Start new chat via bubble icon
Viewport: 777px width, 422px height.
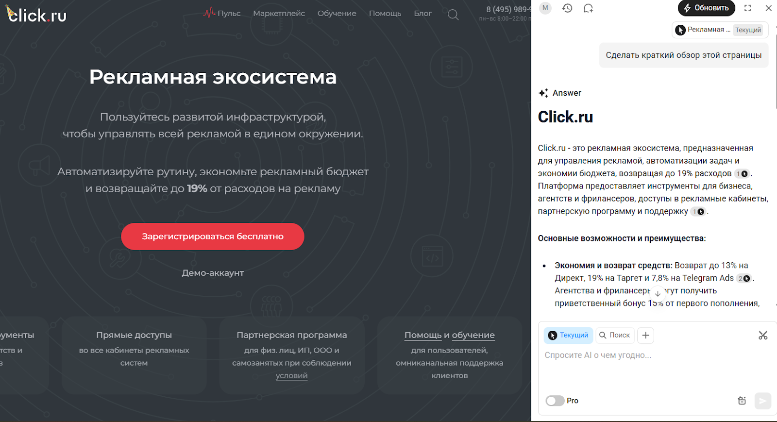588,8
